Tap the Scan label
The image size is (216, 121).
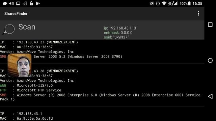[27, 27]
